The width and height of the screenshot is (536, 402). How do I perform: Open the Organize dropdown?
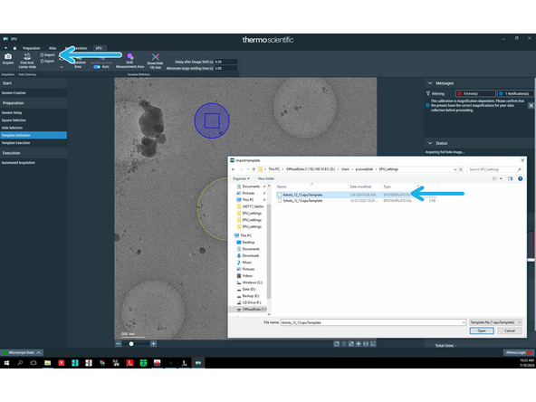[x=241, y=178]
